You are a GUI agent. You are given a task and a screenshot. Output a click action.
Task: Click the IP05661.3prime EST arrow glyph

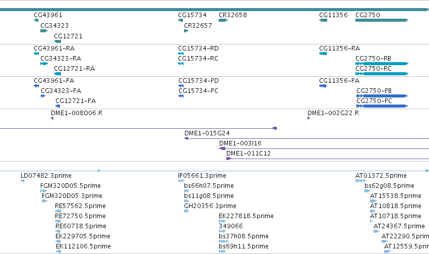click(180, 181)
